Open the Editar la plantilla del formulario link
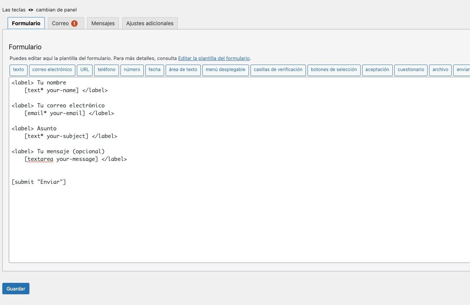This screenshot has height=305, width=470. click(214, 58)
